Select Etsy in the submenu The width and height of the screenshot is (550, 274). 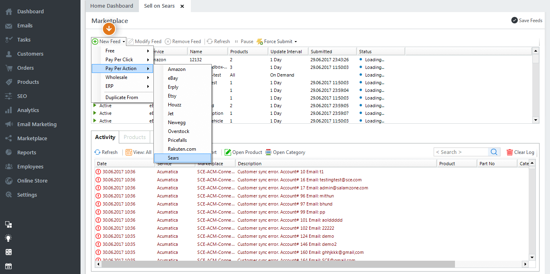(x=182, y=96)
